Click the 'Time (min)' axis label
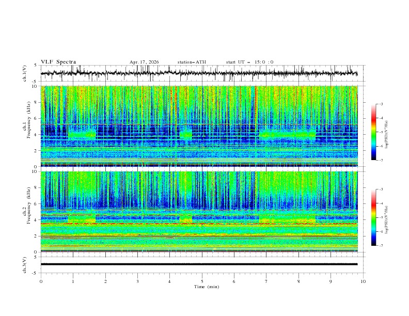The image size is (409, 316). 207,287
